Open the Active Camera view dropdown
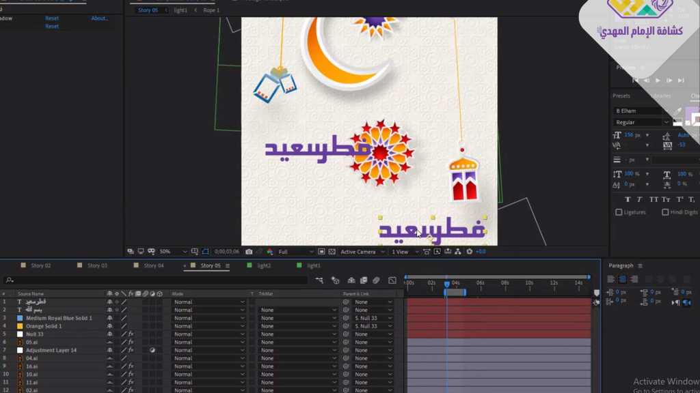700x393 pixels. click(362, 252)
